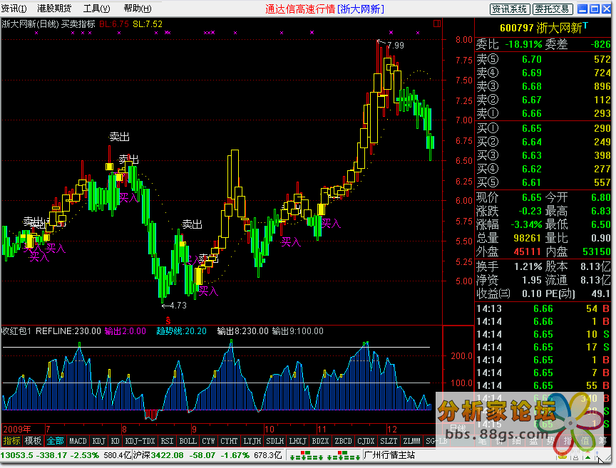Image resolution: width=616 pixels, height=468 pixels.
Task: Switch to the CJDX indicator
Action: pyautogui.click(x=366, y=441)
